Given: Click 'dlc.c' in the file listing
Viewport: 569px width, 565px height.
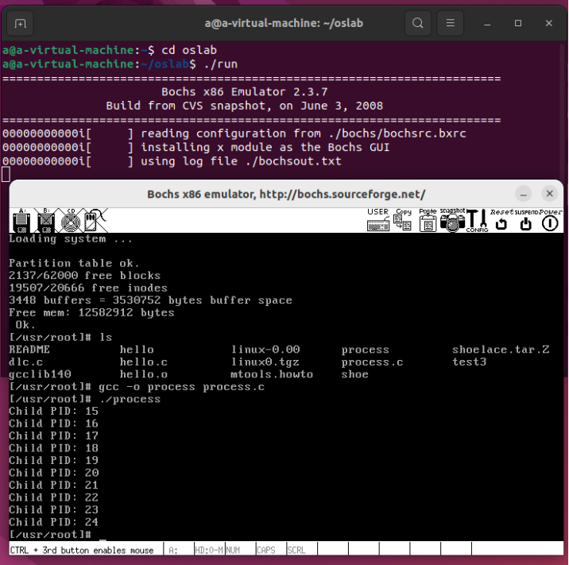Looking at the screenshot, I should click(25, 362).
